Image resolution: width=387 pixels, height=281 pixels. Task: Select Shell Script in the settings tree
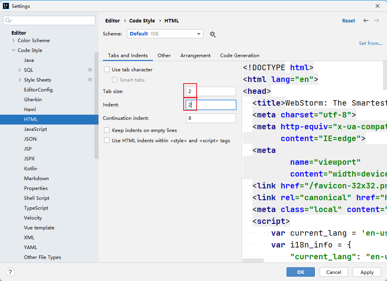tap(37, 198)
